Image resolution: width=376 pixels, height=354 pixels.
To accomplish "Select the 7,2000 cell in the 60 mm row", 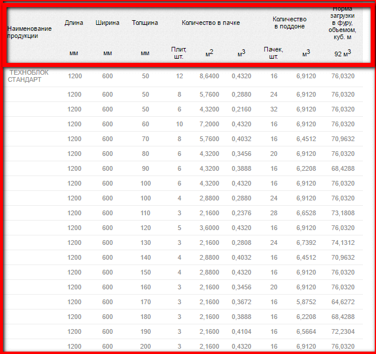I will [x=209, y=124].
